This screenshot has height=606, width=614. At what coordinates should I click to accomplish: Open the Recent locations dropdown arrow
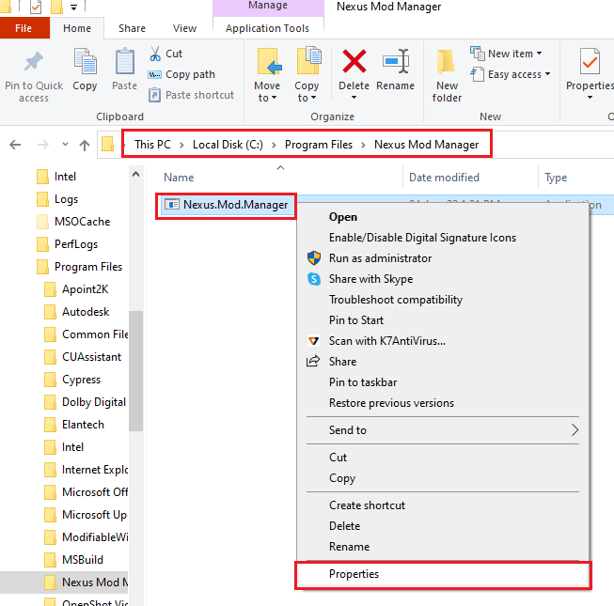click(65, 145)
